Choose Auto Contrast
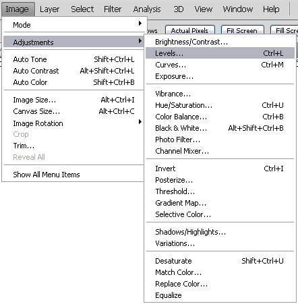298x304 pixels. pyautogui.click(x=73, y=71)
